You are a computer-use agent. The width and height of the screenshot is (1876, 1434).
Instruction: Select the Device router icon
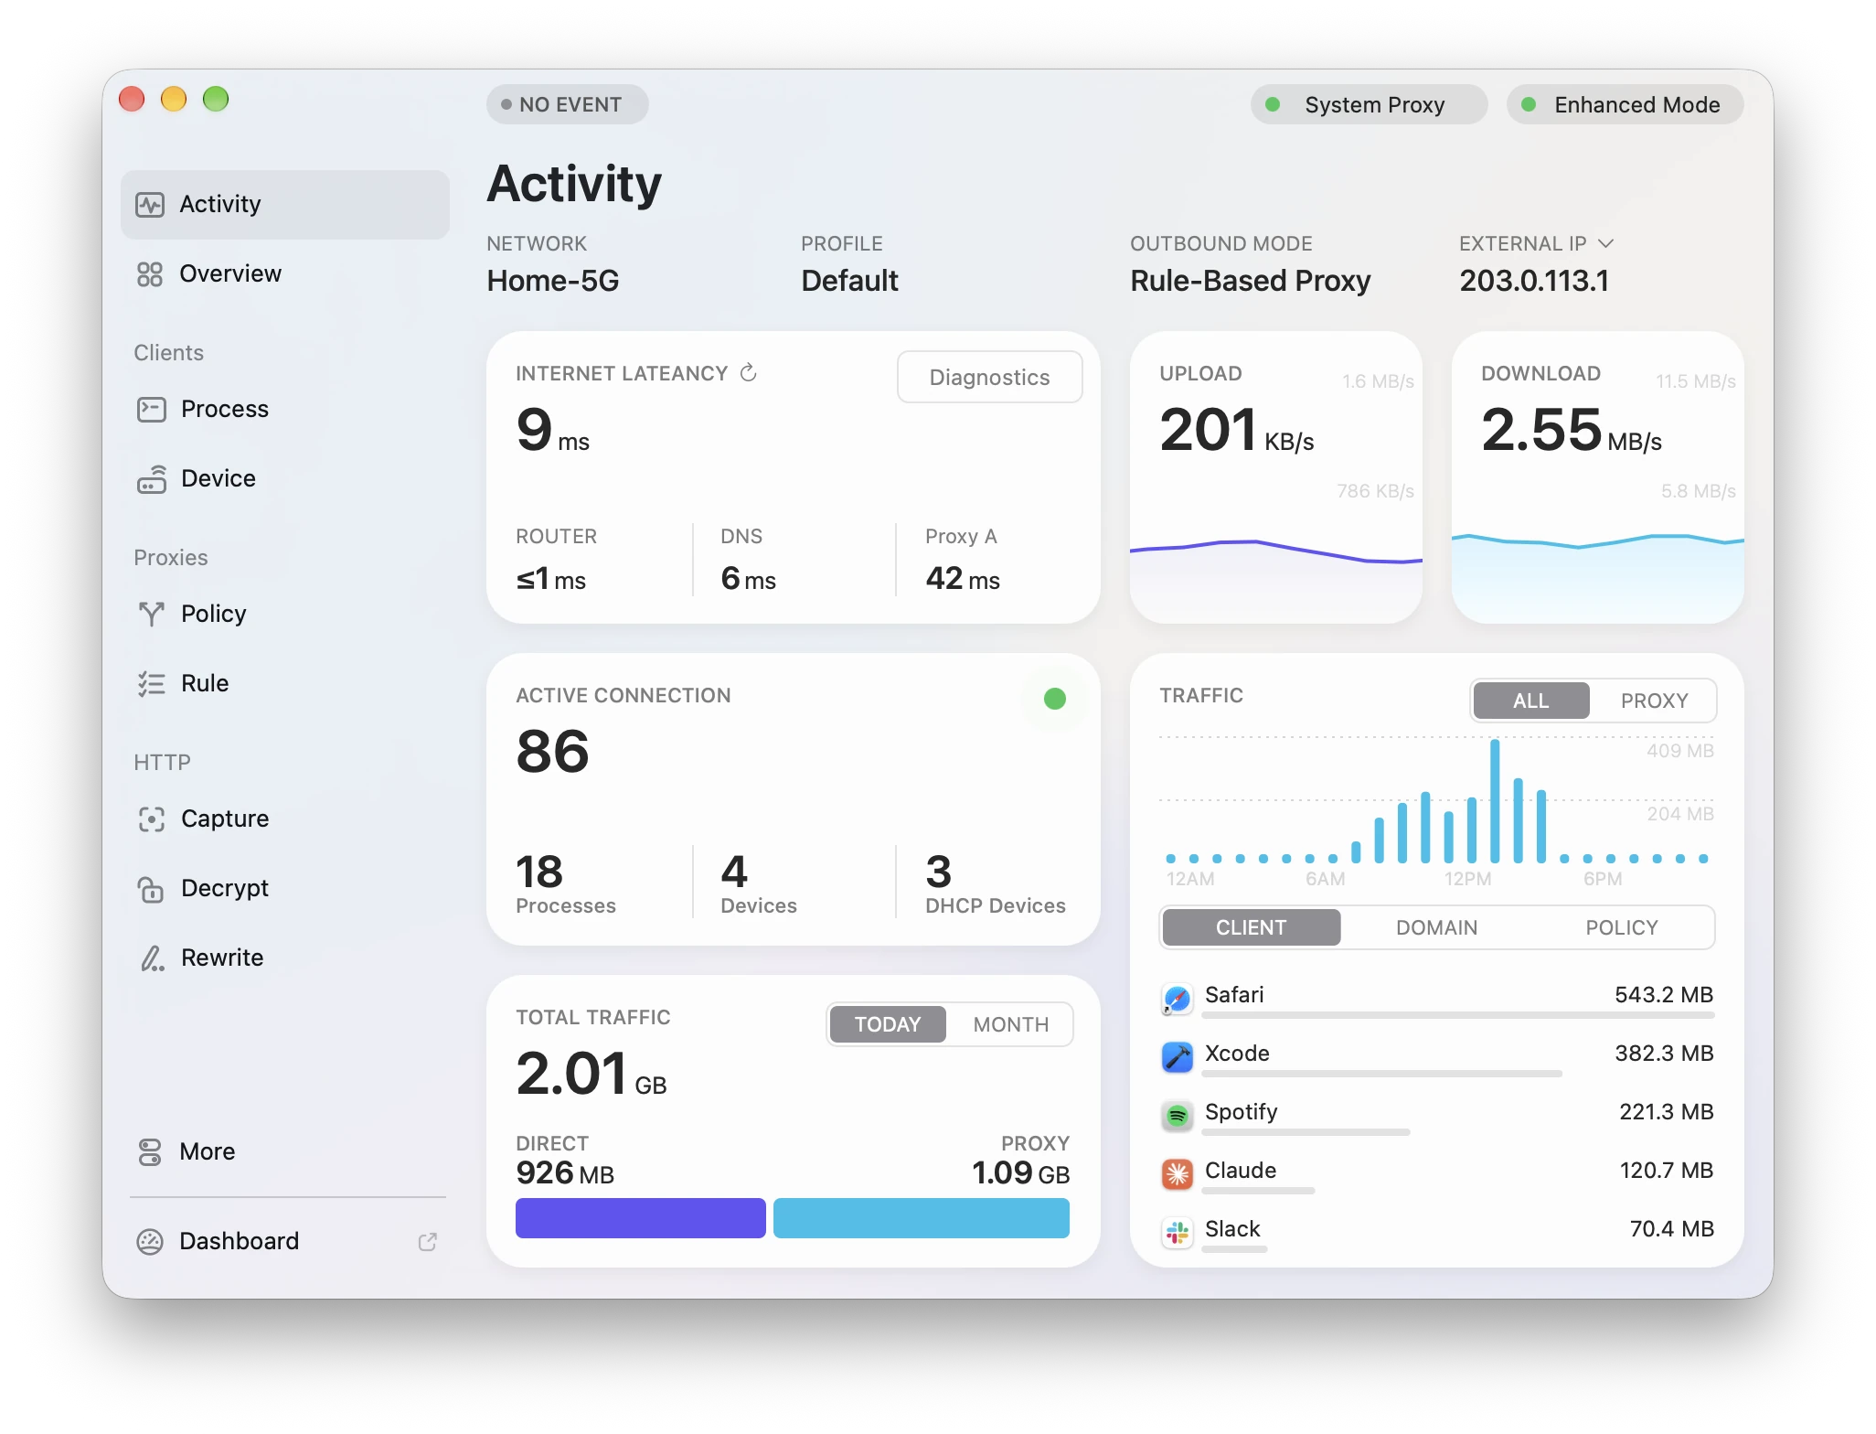[151, 478]
